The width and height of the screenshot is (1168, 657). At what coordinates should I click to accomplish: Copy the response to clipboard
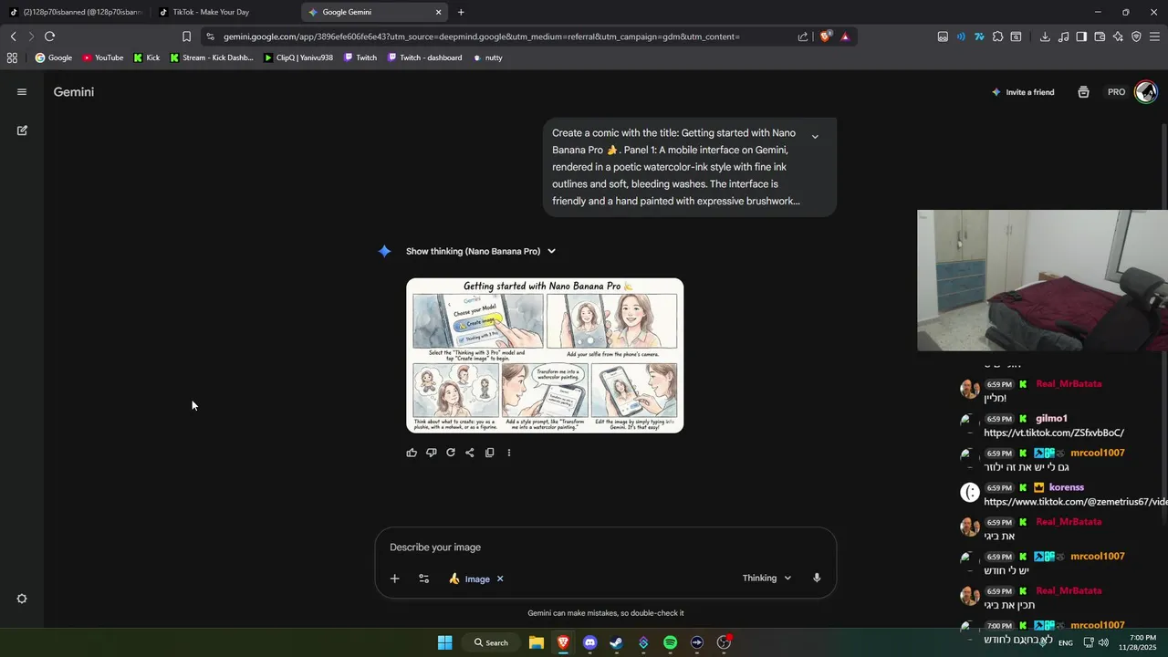[x=490, y=453]
